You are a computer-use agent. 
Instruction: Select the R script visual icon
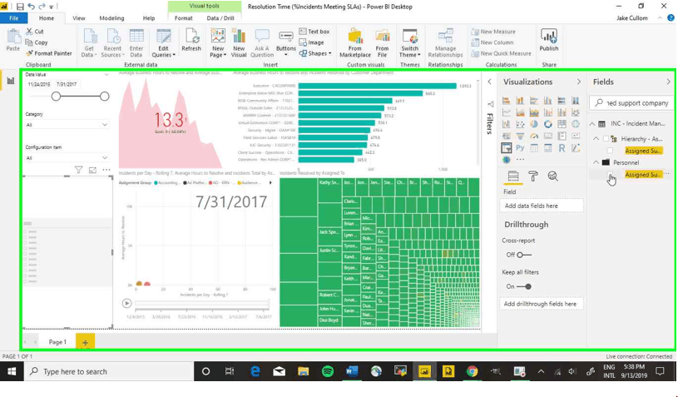tap(562, 148)
